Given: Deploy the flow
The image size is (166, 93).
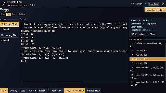Looking at the screenshot, I should pos(14,90).
